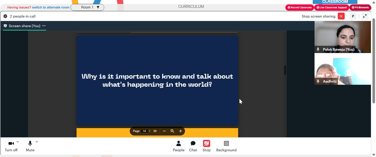Click the red stop screen sharing X

click(341, 16)
